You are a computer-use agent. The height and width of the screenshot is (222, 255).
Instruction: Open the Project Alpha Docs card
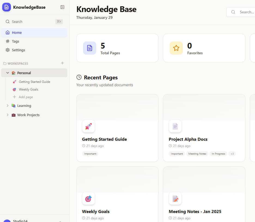click(204, 128)
